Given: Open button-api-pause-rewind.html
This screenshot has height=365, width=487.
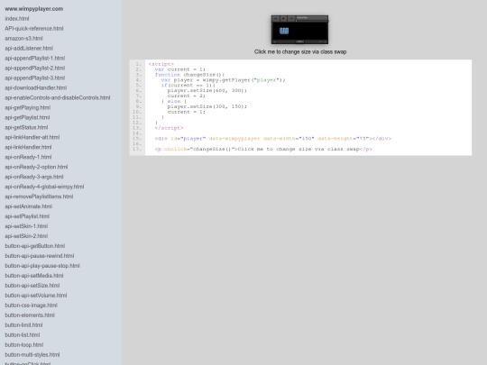Looking at the screenshot, I should [40, 256].
